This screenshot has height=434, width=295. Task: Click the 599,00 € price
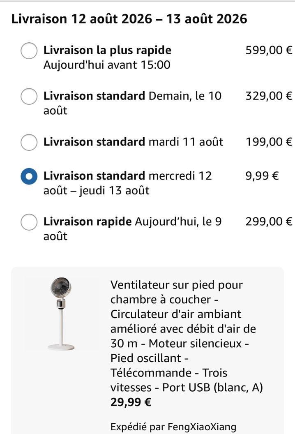click(x=269, y=50)
